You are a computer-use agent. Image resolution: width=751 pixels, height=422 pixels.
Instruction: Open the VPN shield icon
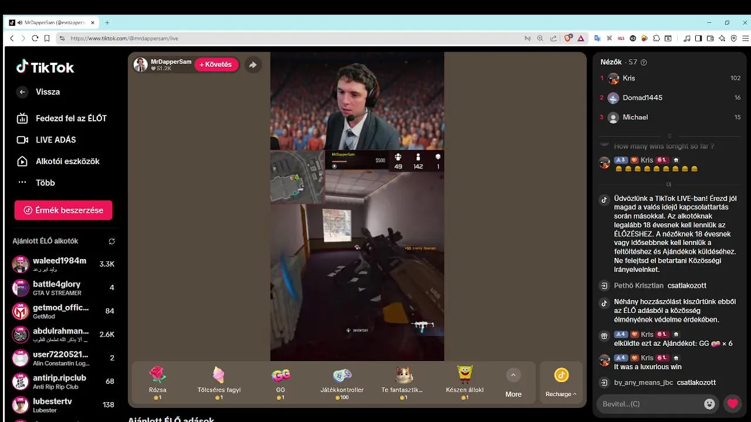point(733,38)
